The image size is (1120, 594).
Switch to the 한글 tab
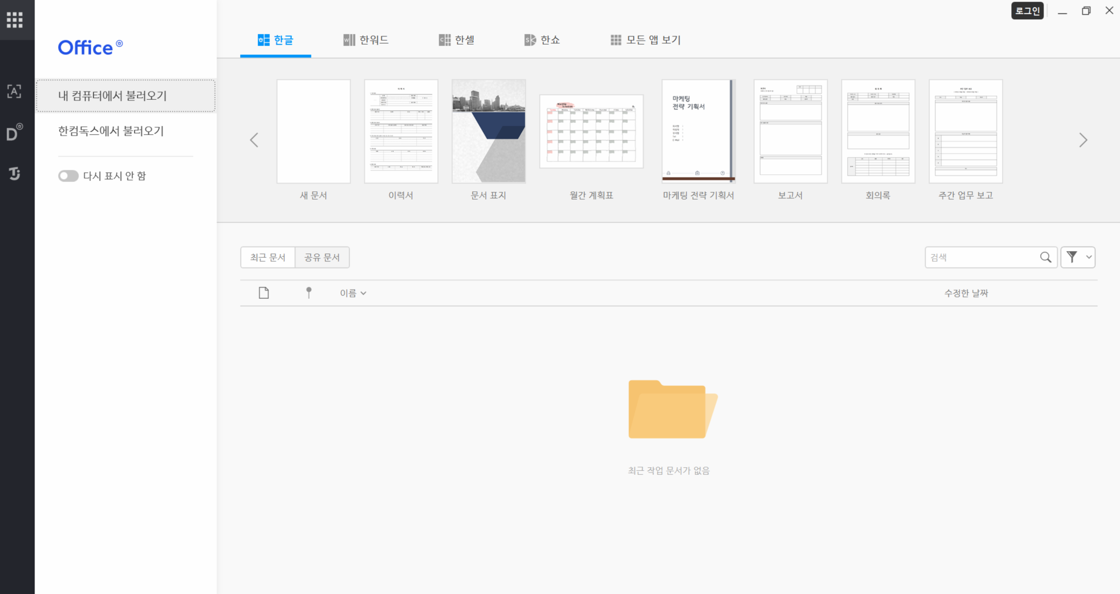(x=275, y=40)
